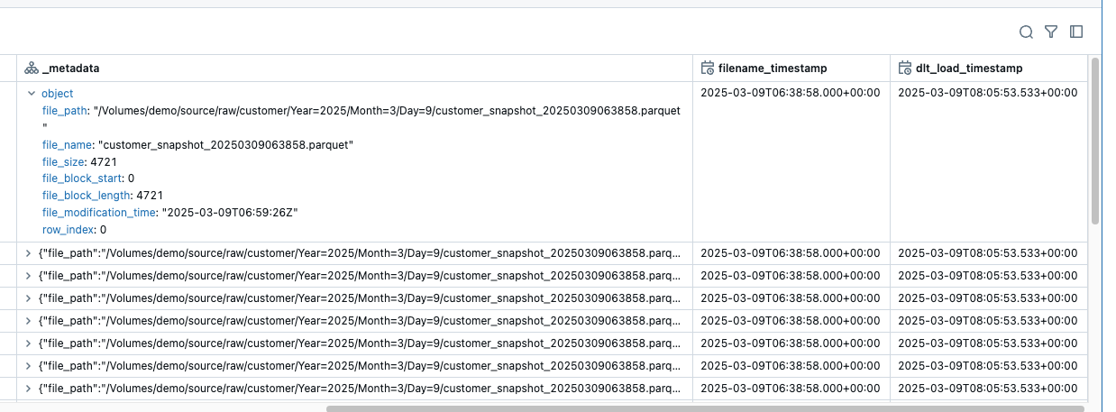This screenshot has width=1116, height=412.
Task: Toggle the side panel layout icon
Action: click(x=1076, y=32)
